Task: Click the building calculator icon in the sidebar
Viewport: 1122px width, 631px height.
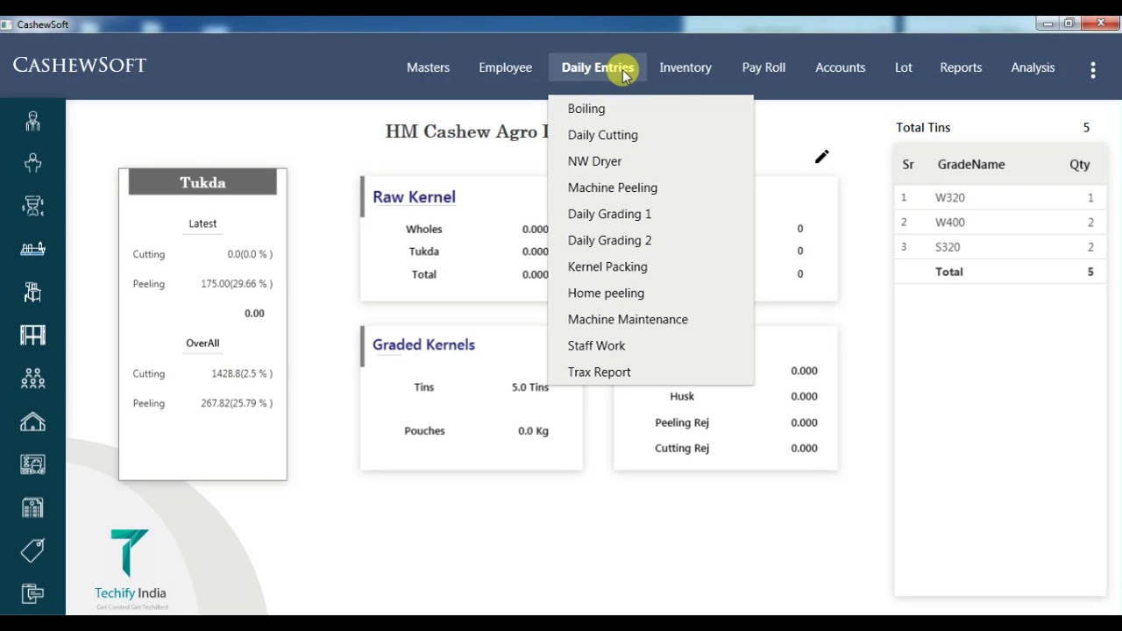Action: (x=32, y=507)
